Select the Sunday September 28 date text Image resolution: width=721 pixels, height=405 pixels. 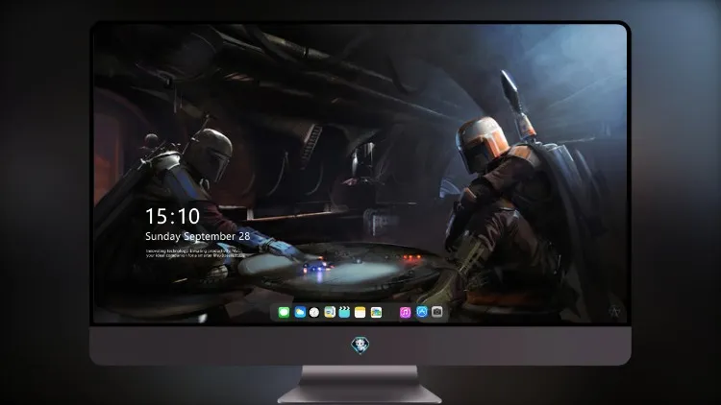(x=198, y=236)
